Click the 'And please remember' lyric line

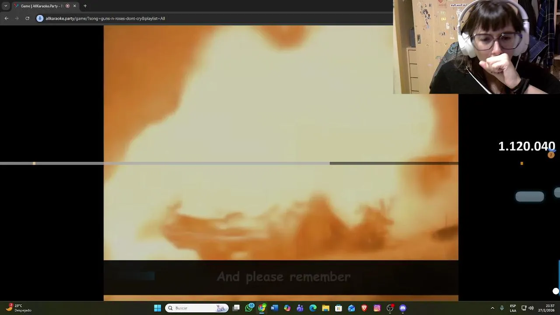[283, 276]
